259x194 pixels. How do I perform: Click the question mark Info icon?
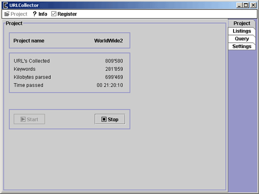[x=35, y=14]
